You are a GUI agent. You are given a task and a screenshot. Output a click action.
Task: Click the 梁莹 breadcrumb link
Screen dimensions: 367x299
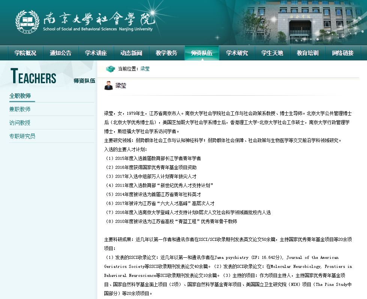tap(145, 69)
